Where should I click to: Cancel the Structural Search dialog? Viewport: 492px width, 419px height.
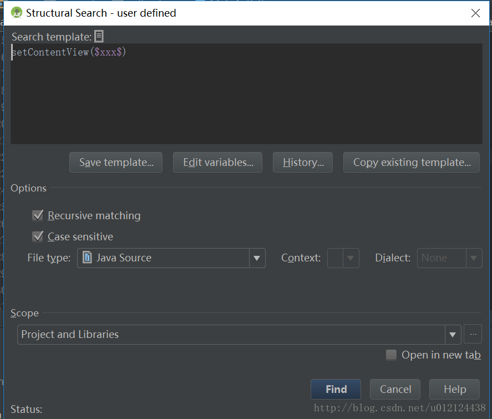(x=395, y=389)
